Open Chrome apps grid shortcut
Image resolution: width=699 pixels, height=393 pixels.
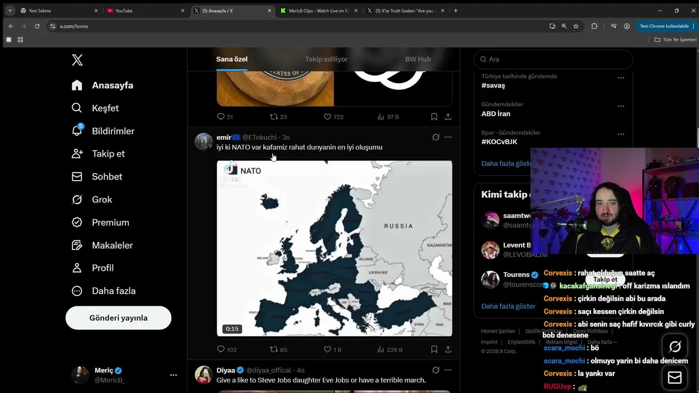tap(20, 39)
